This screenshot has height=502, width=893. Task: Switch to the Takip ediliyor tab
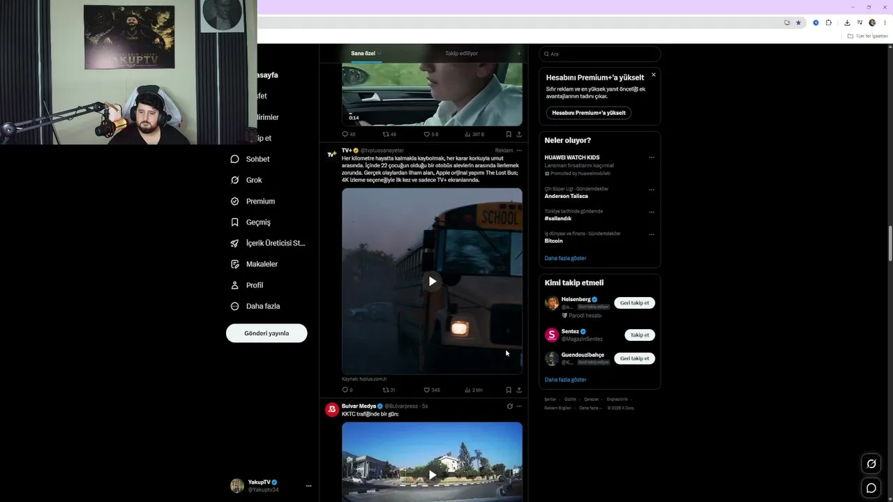[461, 53]
